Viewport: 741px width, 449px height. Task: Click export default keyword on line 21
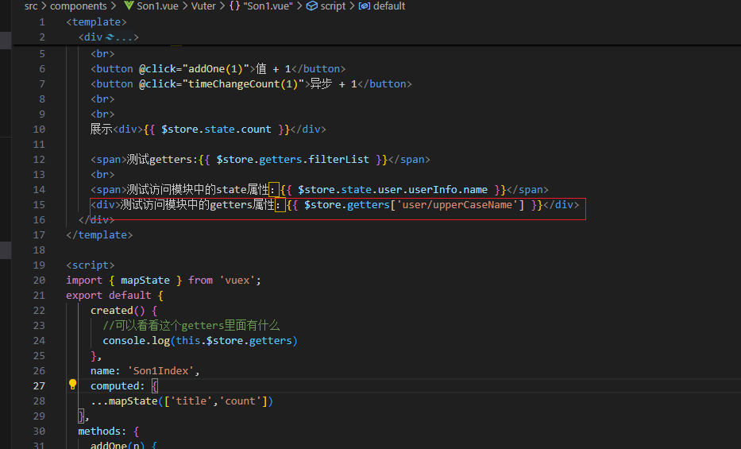(109, 295)
